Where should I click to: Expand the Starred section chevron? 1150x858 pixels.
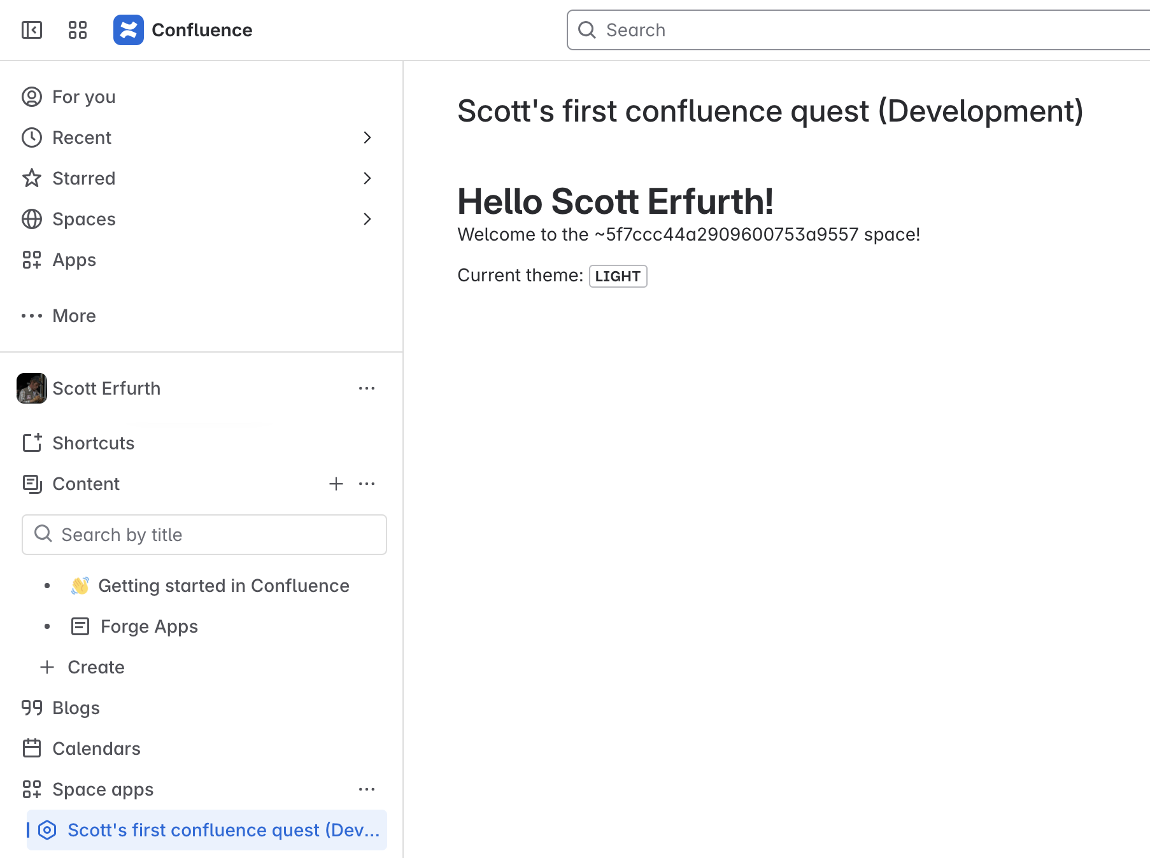(367, 178)
